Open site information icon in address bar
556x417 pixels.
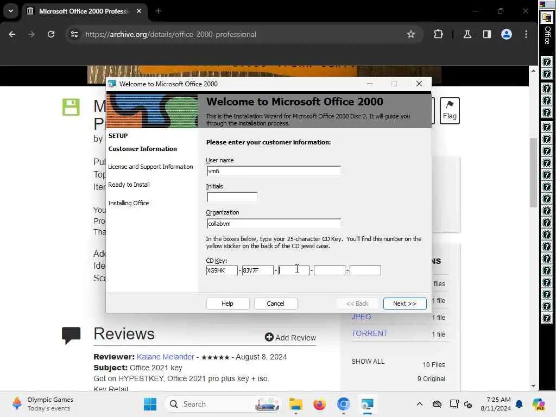[x=74, y=34]
